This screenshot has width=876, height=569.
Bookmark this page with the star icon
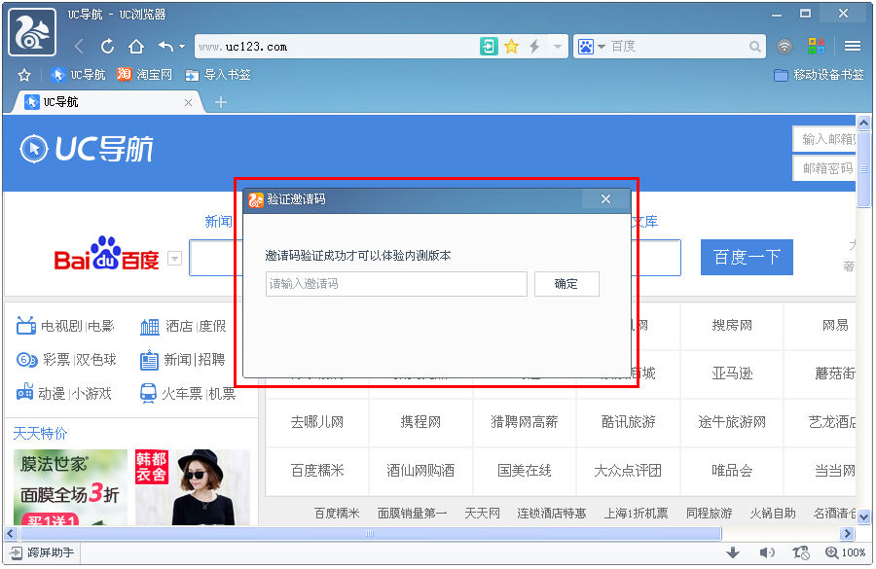(511, 47)
